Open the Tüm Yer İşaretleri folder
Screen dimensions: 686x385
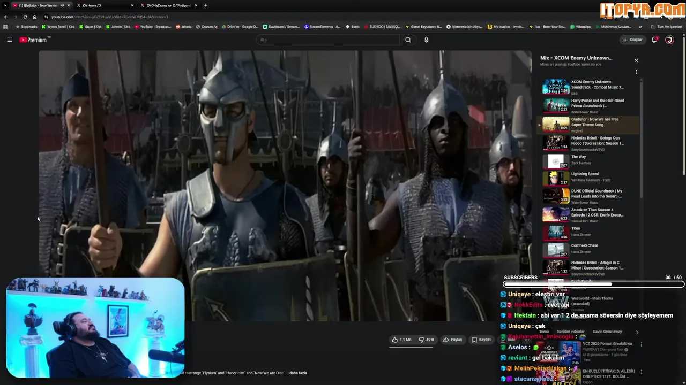pos(666,27)
